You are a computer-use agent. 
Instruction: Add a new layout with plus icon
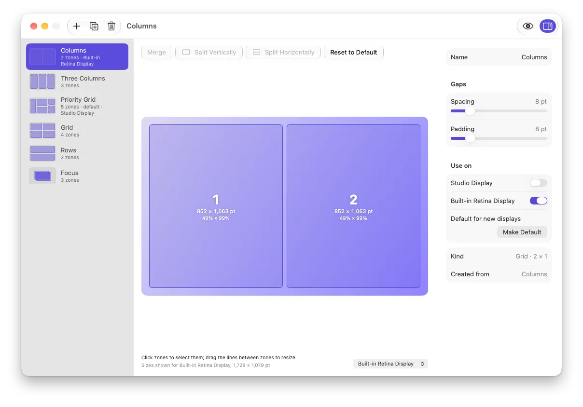[x=76, y=26]
